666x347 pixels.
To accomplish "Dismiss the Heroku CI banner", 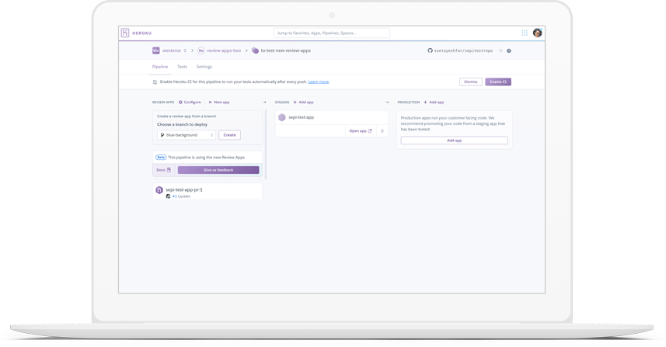I will coord(471,82).
